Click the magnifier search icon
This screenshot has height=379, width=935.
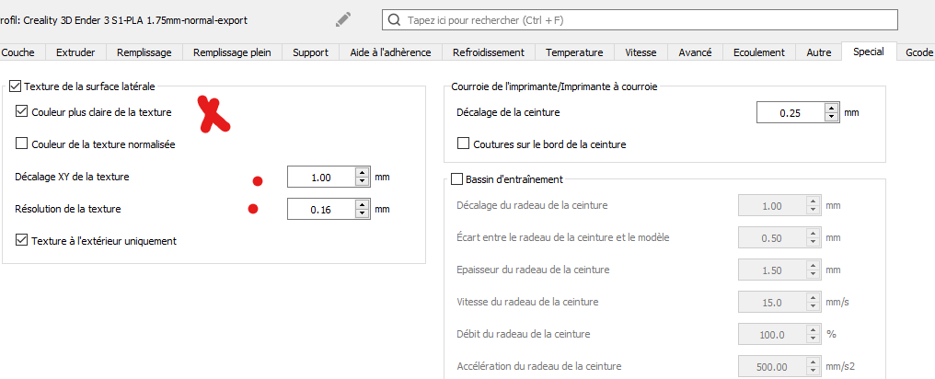(394, 19)
